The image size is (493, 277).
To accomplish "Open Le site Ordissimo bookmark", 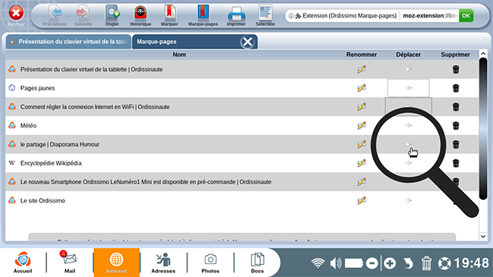I will 42,200.
